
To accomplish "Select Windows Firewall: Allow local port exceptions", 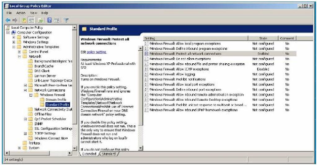I will (x=182, y=85).
